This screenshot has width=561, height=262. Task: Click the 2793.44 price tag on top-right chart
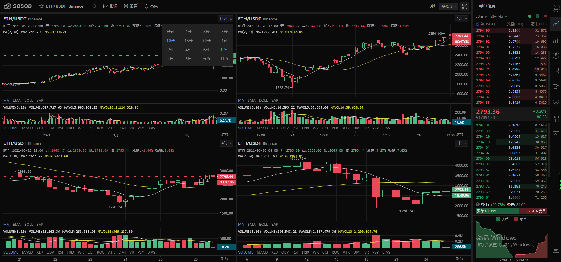[x=461, y=36]
